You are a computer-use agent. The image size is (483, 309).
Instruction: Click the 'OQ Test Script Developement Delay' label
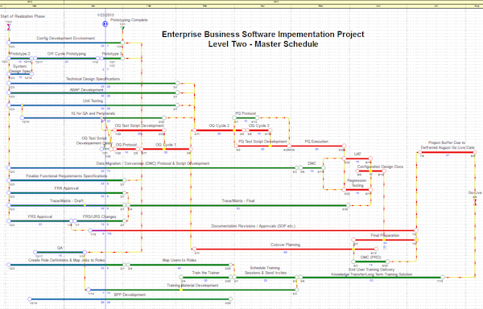tap(94, 141)
